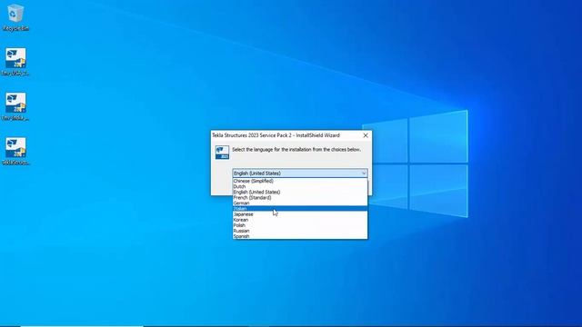Collapse the language combo box arrow
This screenshot has height=327, width=582.
point(364,173)
